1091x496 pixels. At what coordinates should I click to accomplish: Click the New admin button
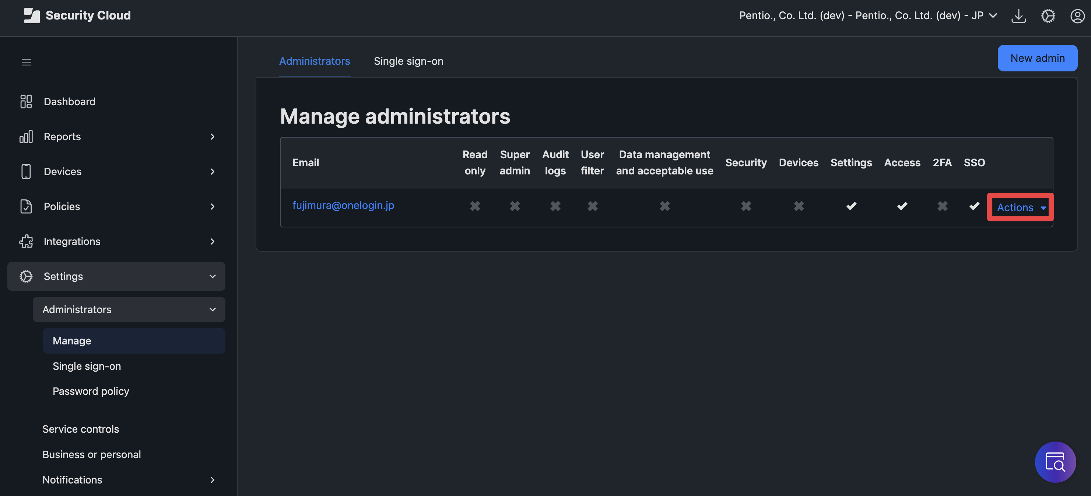(1037, 58)
